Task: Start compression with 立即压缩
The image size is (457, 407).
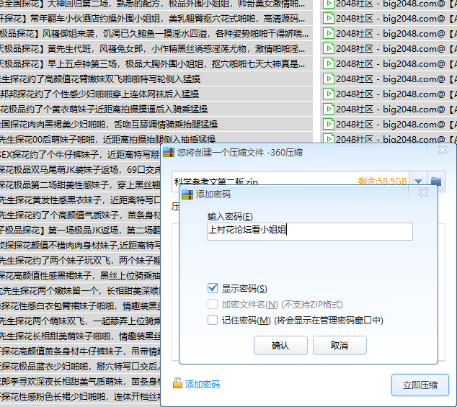Action: [x=420, y=385]
